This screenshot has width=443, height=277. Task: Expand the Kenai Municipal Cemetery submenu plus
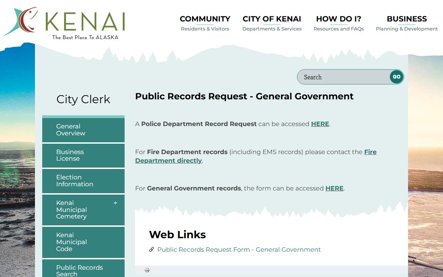[116, 203]
